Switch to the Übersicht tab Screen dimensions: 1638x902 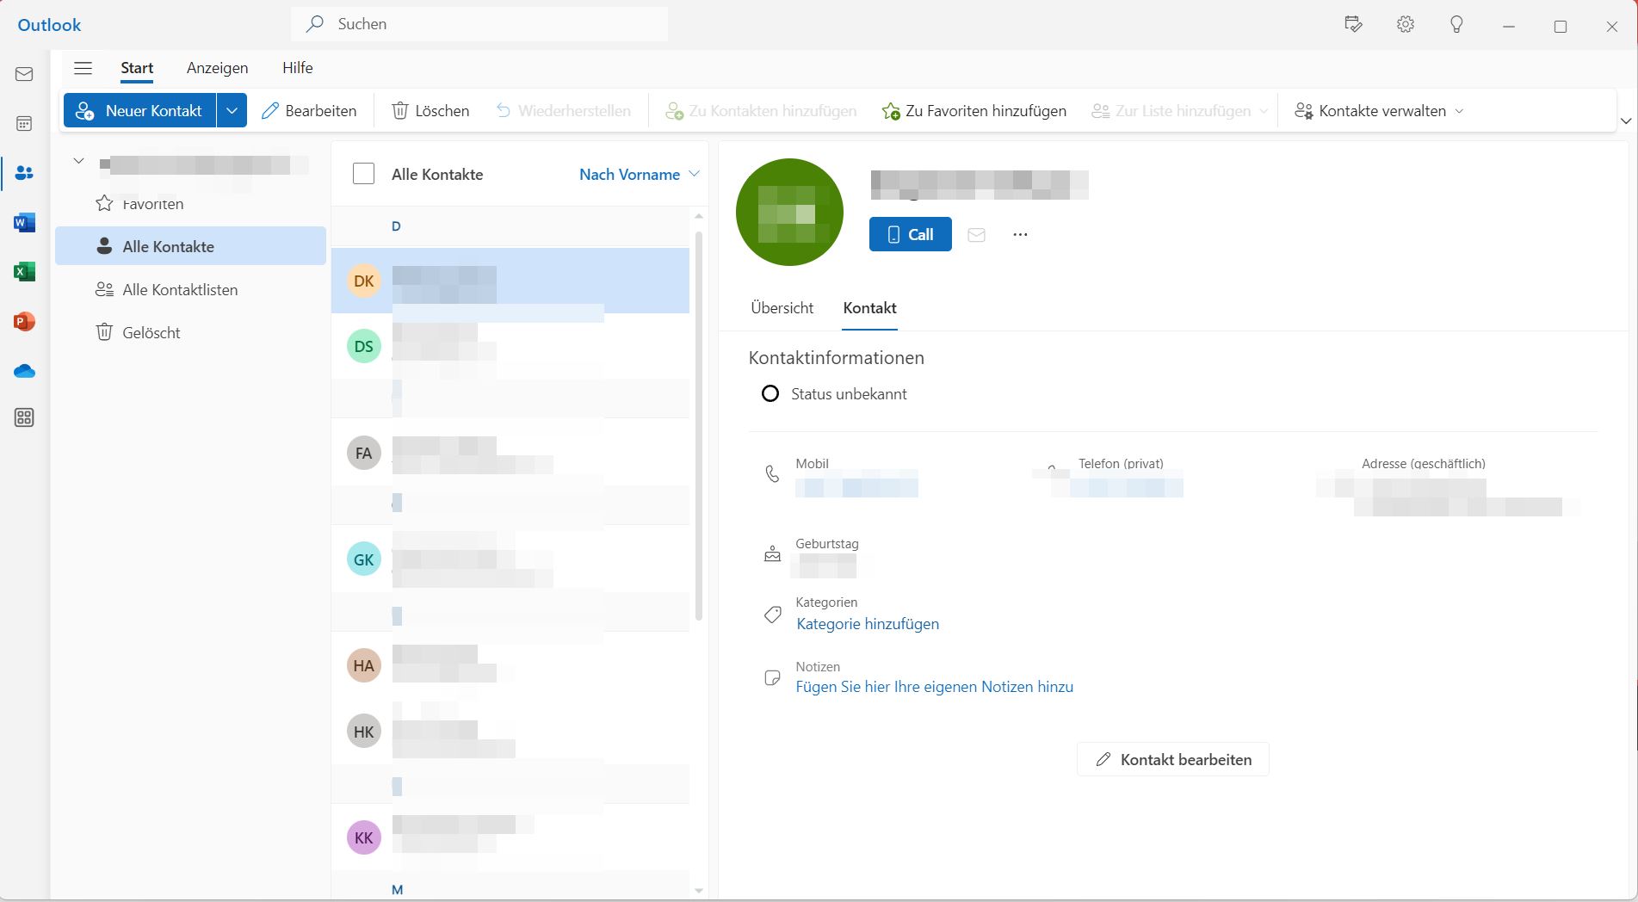click(x=782, y=308)
